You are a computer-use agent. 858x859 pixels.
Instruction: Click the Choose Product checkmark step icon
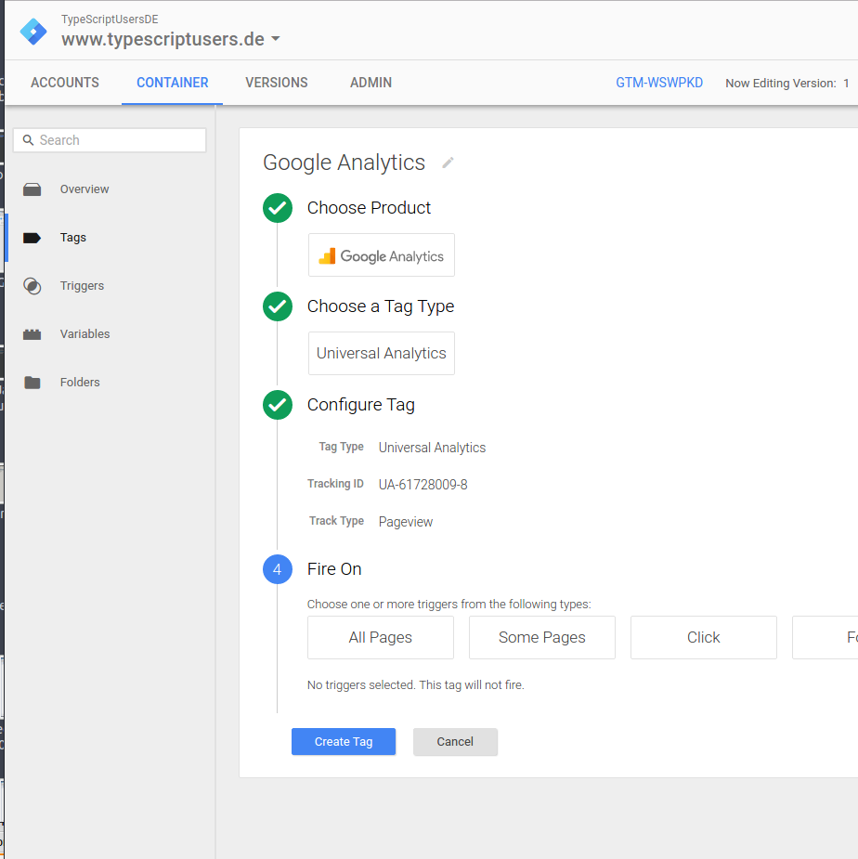click(x=278, y=208)
